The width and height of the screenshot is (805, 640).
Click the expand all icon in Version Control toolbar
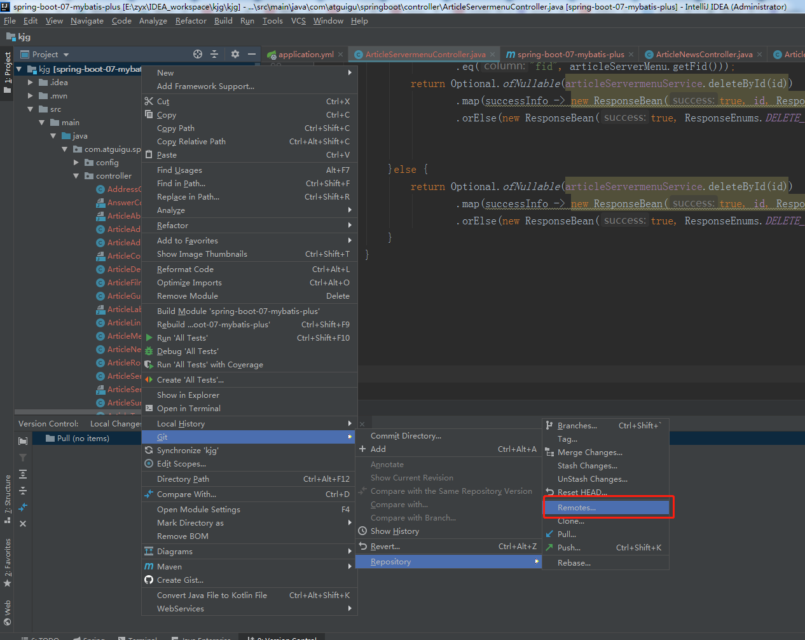(x=23, y=473)
